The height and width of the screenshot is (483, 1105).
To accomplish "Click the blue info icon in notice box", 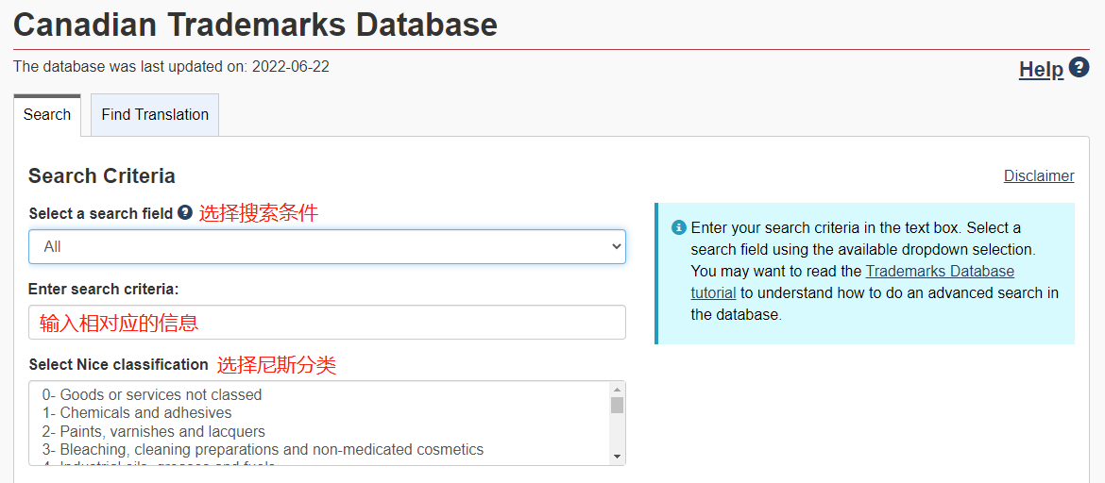I will pyautogui.click(x=678, y=228).
